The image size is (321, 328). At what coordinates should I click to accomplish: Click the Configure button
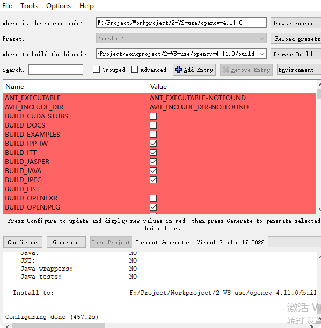coord(23,242)
